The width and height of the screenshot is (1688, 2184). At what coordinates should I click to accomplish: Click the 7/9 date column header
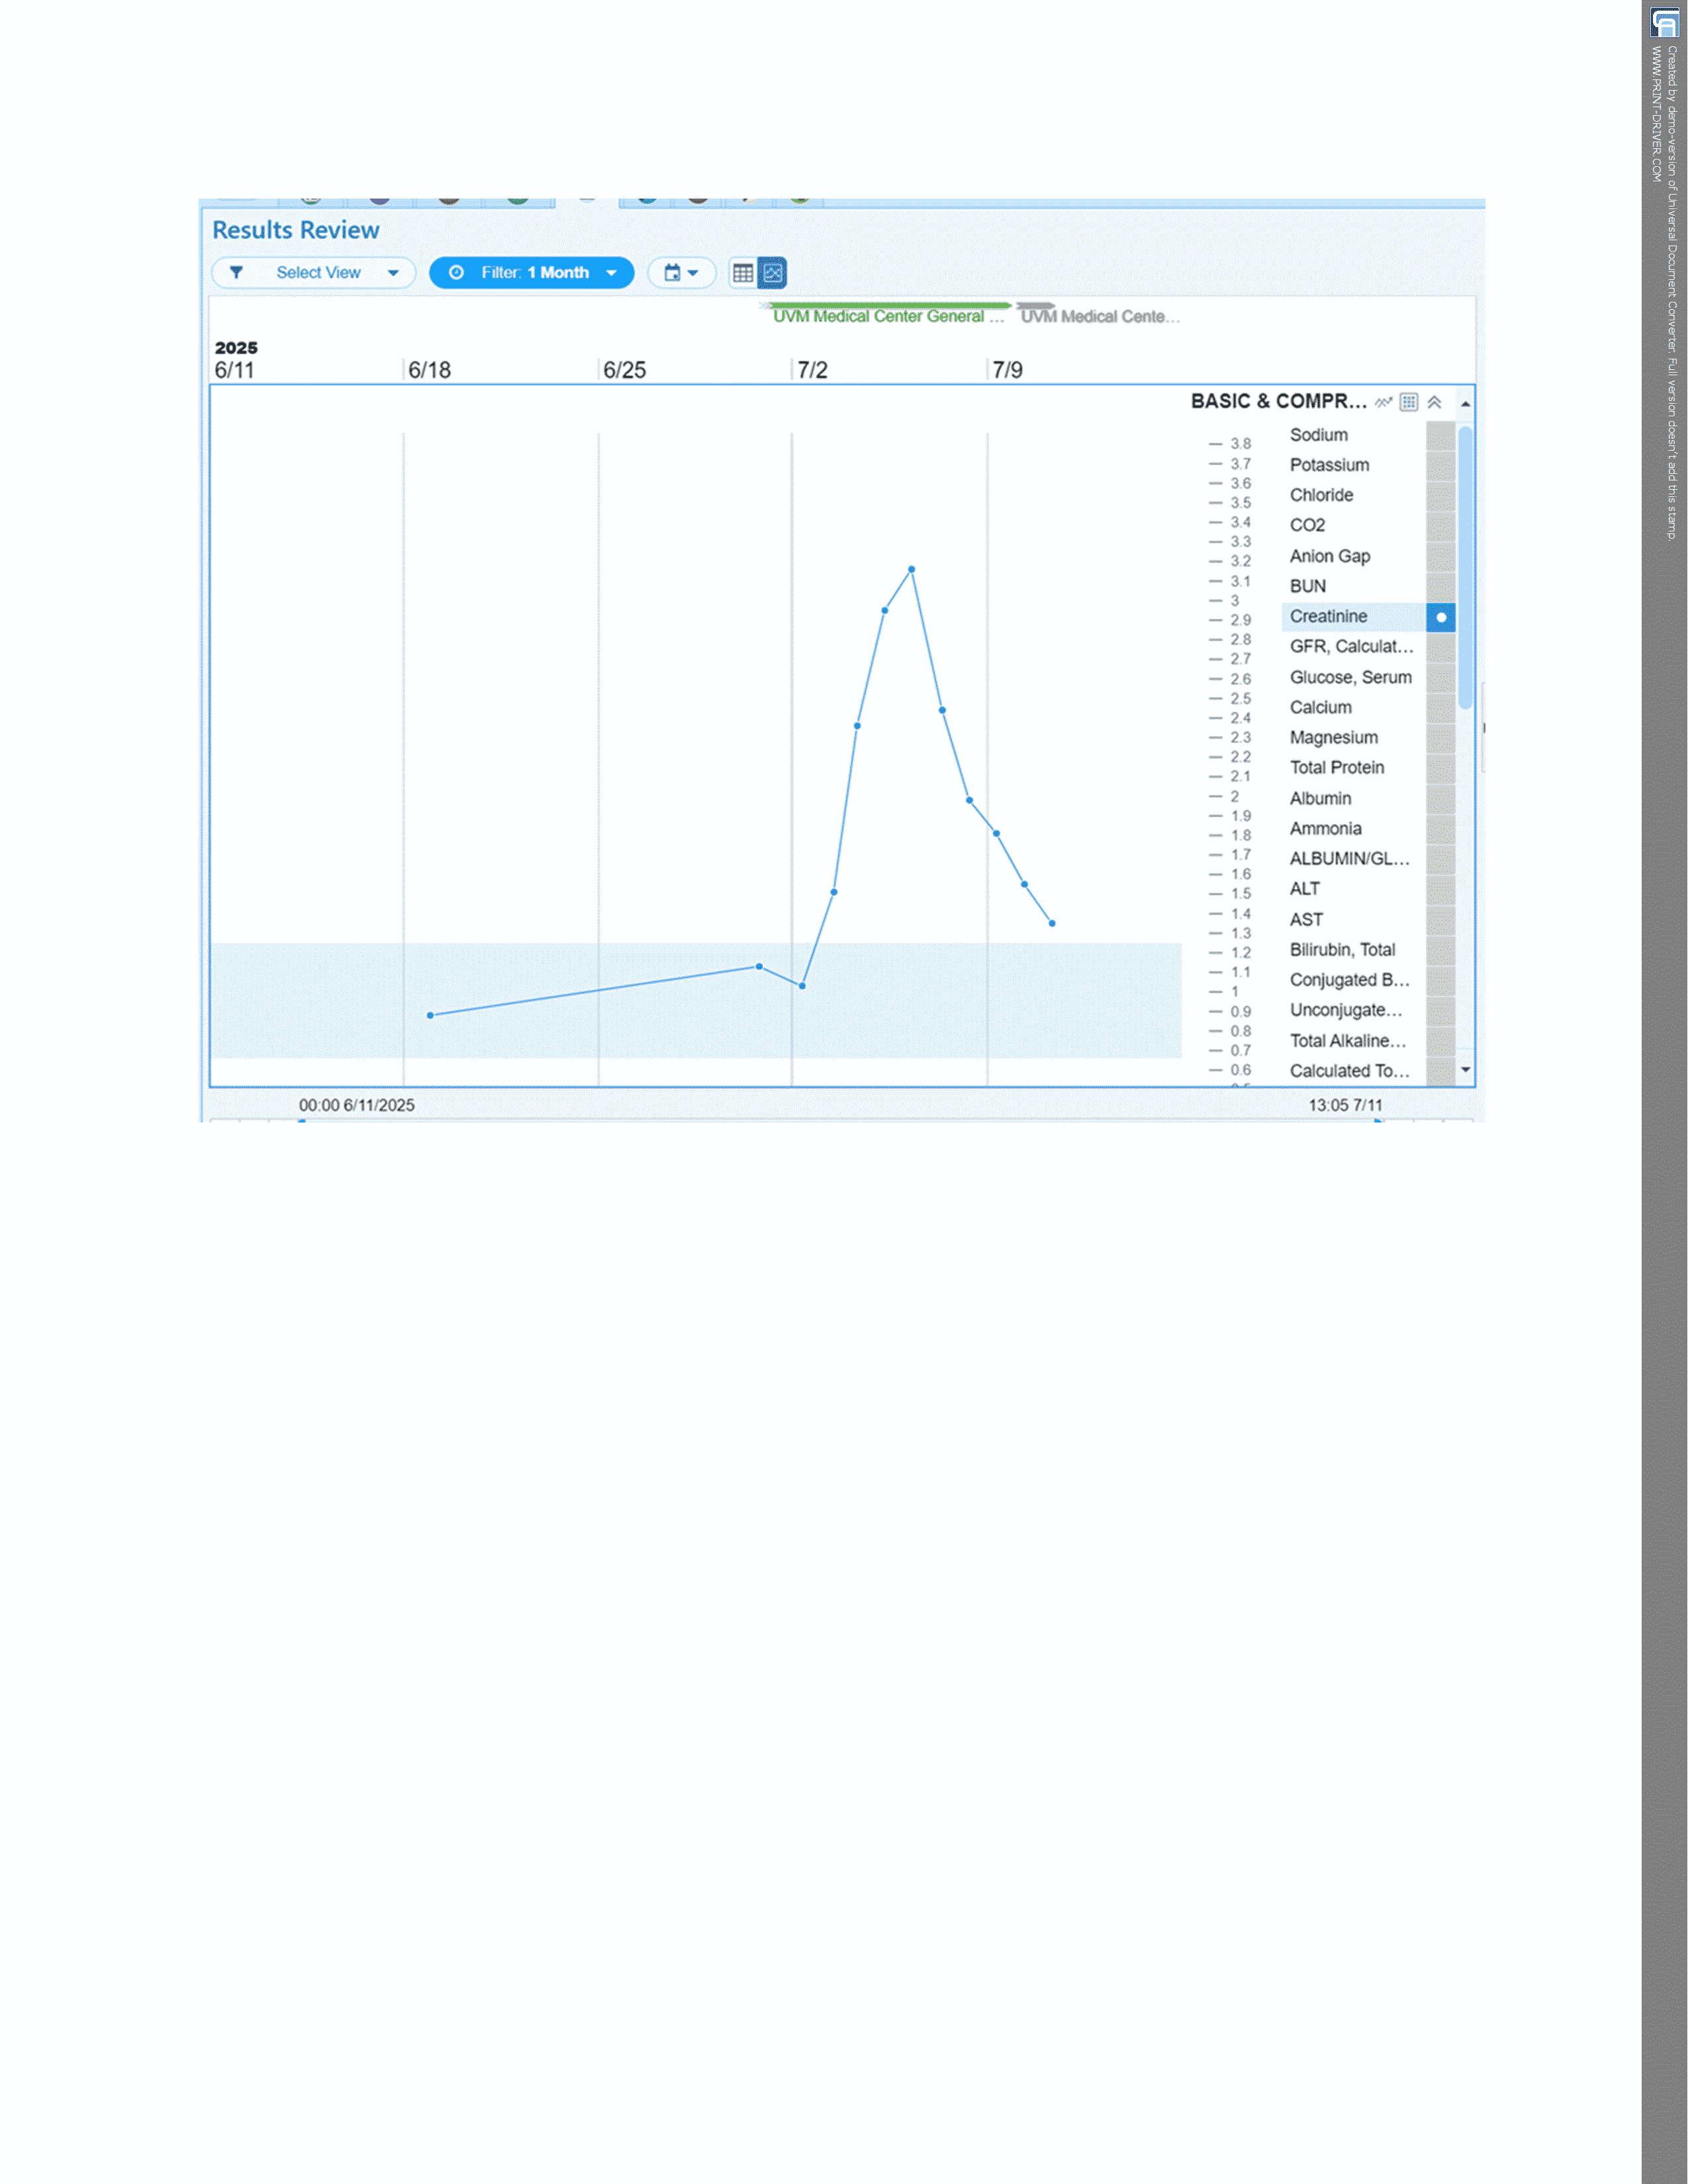pyautogui.click(x=1007, y=371)
